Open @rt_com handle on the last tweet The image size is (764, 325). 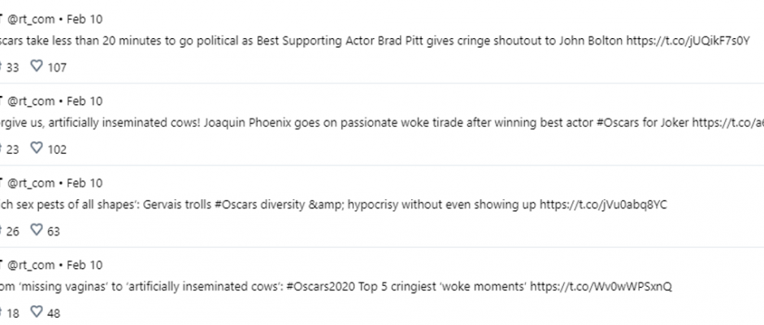[31, 265]
